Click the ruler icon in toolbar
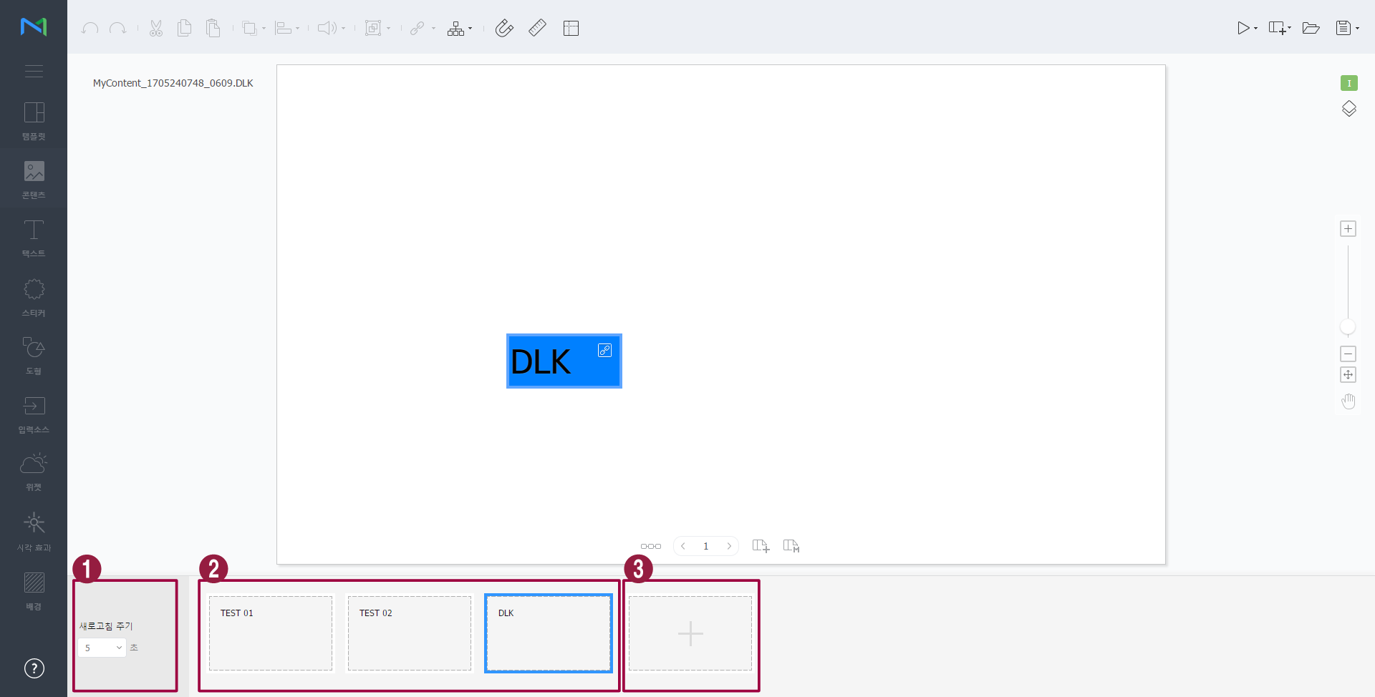This screenshot has width=1375, height=697. tap(537, 28)
